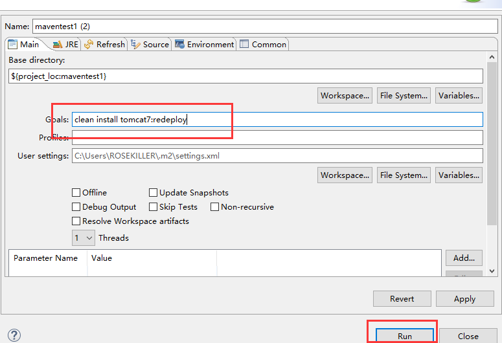This screenshot has height=343, width=502.
Task: Click the Revert button
Action: pos(402,299)
